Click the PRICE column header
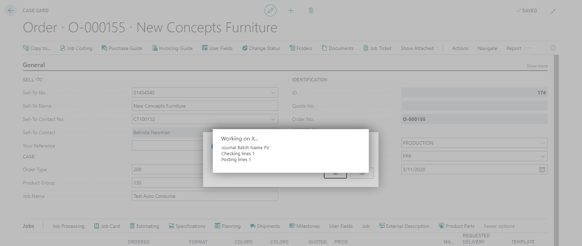This screenshot has height=246, width=582. pyautogui.click(x=341, y=242)
